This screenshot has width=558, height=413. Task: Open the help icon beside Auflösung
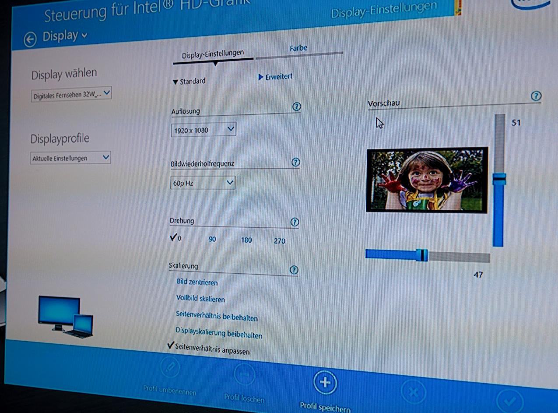(297, 107)
